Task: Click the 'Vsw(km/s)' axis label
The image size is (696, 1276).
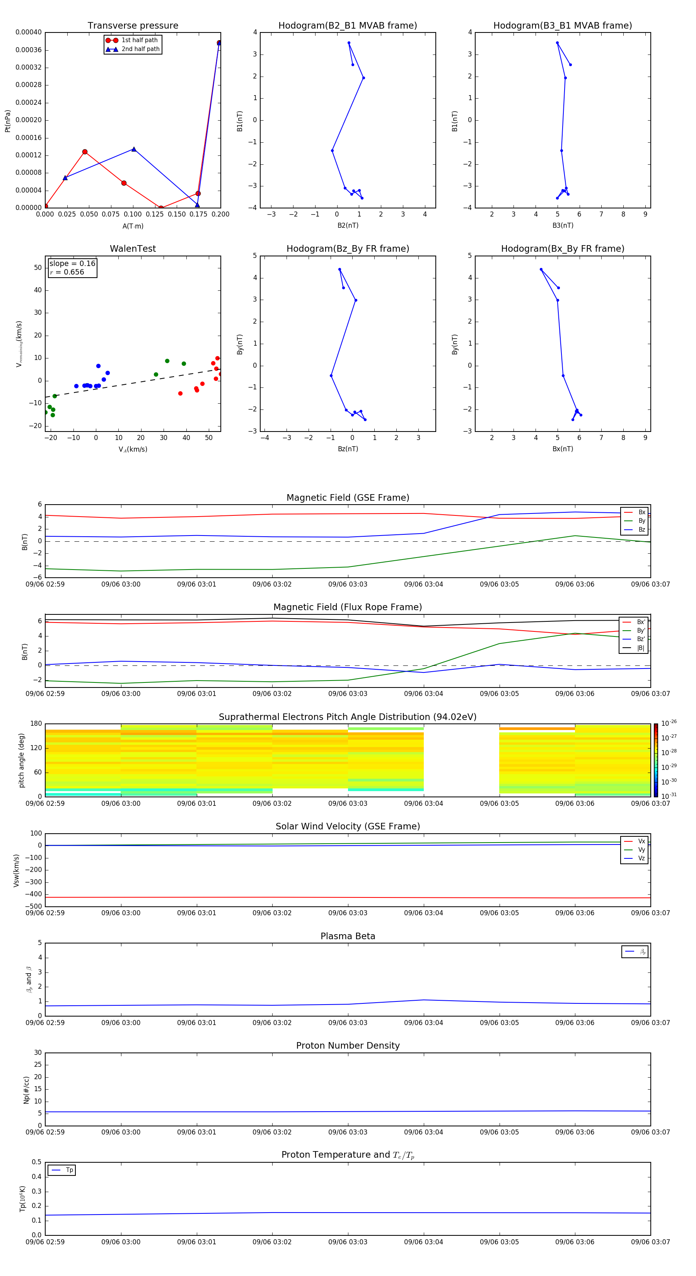Action: tap(16, 870)
